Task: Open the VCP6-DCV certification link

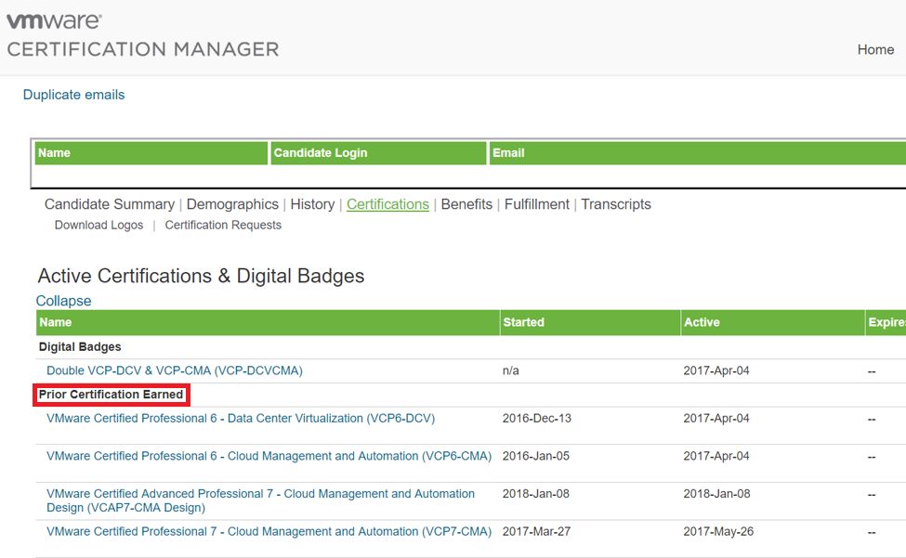Action: pyautogui.click(x=241, y=419)
